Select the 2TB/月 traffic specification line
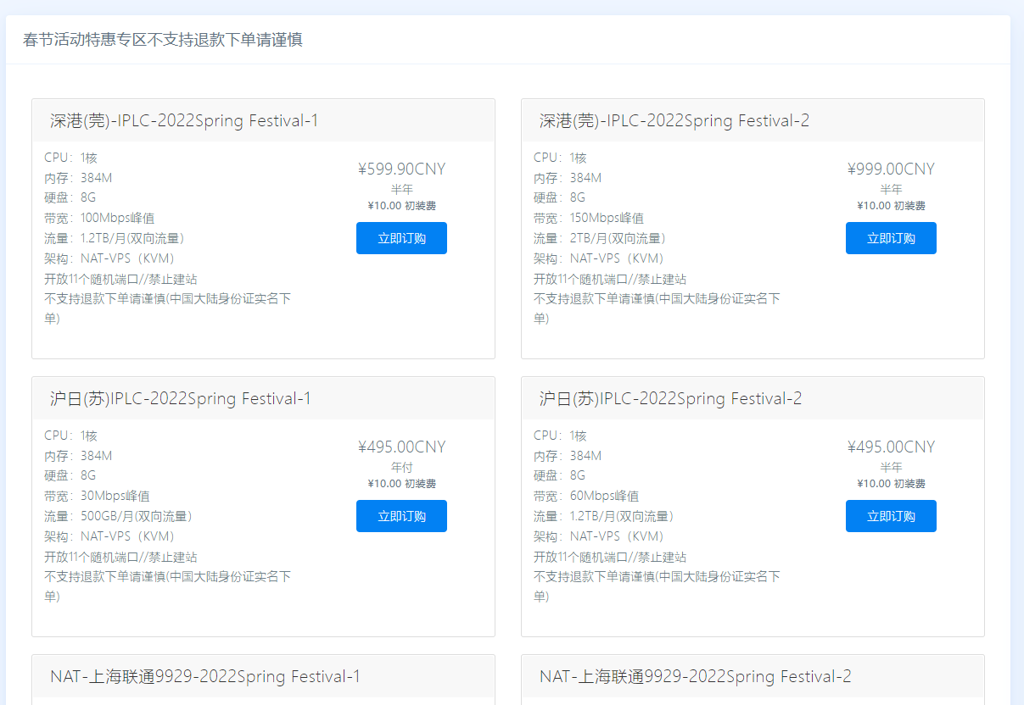 [x=600, y=238]
